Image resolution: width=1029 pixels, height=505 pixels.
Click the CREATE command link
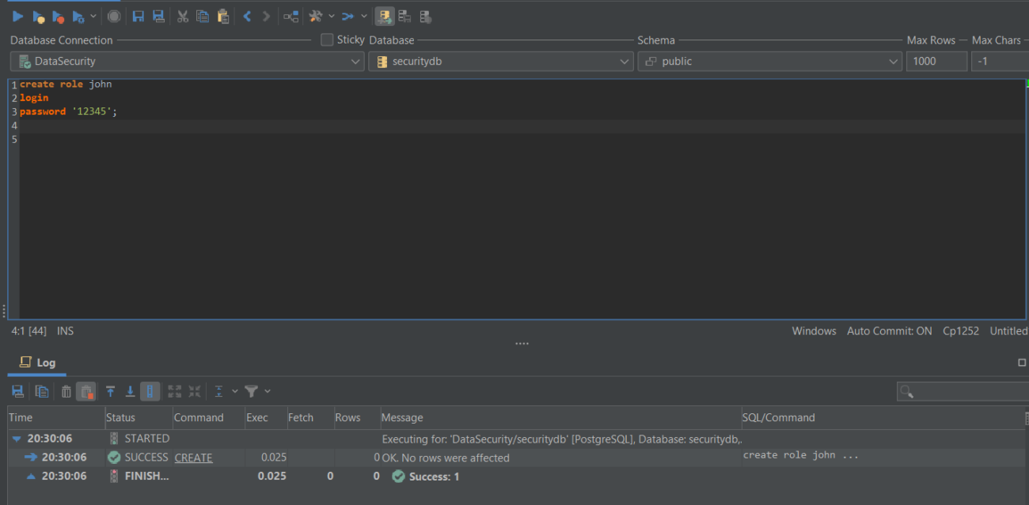[x=193, y=458]
